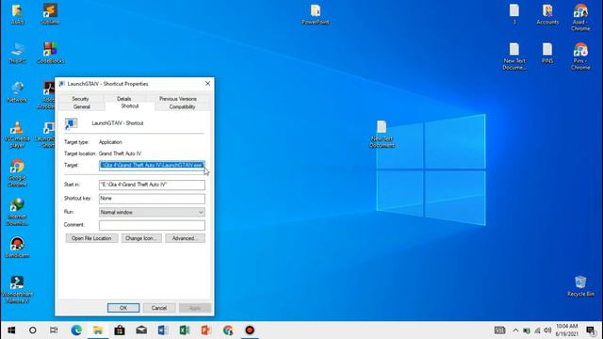Click Cancel in Shortcut Properties

[159, 308]
